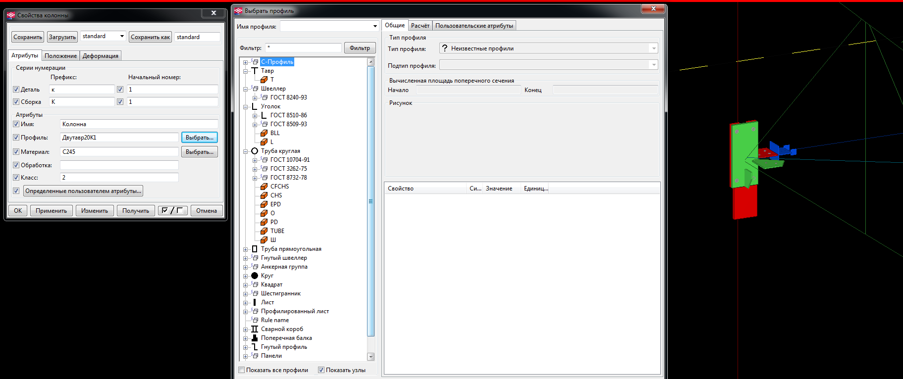
Task: Click the on/off checkbox toggle button
Action: [173, 211]
